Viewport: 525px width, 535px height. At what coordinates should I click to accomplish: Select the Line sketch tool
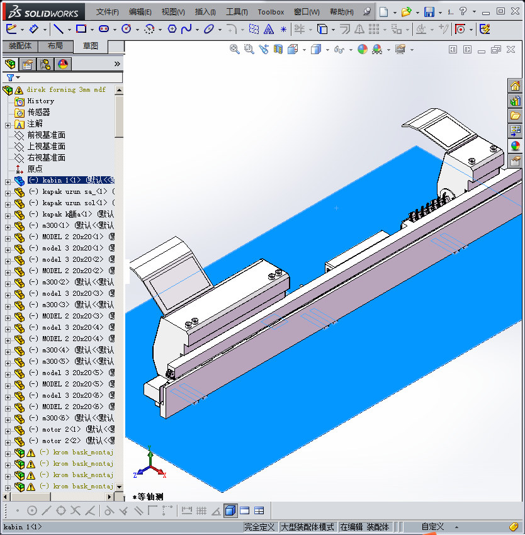(x=59, y=30)
